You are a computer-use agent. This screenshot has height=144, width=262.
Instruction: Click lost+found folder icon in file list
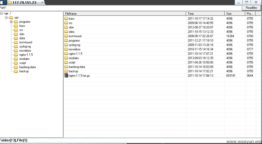click(x=66, y=36)
